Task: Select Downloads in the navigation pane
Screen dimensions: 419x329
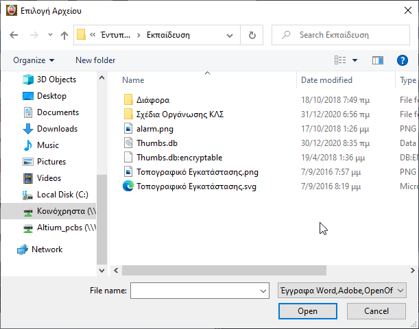Action: click(x=56, y=129)
